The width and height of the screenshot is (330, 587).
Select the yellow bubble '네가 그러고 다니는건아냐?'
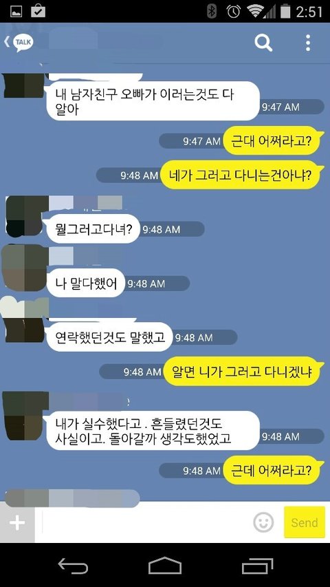(241, 175)
